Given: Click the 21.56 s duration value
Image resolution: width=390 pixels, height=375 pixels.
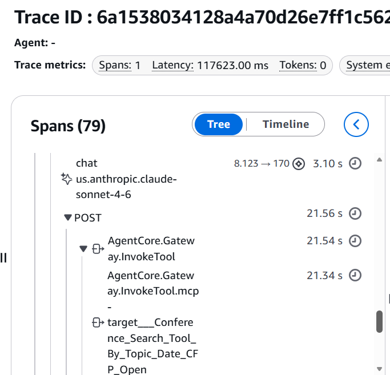Looking at the screenshot, I should pyautogui.click(x=324, y=213).
